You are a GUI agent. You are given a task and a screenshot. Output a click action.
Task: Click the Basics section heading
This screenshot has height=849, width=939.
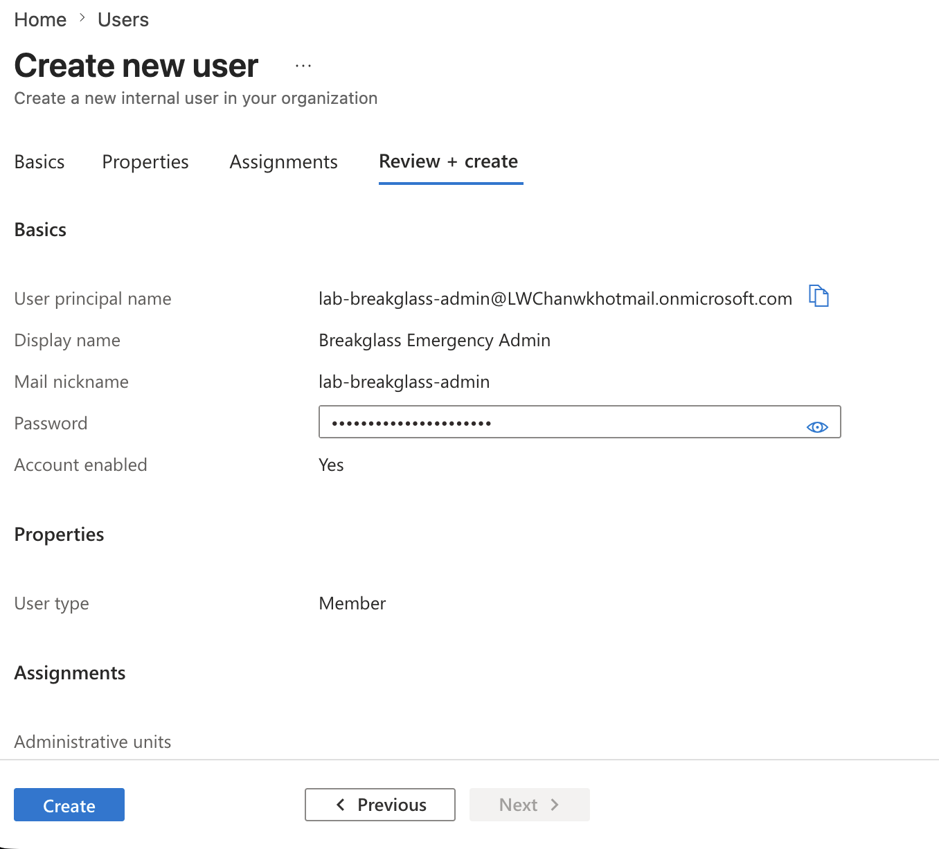tap(40, 229)
